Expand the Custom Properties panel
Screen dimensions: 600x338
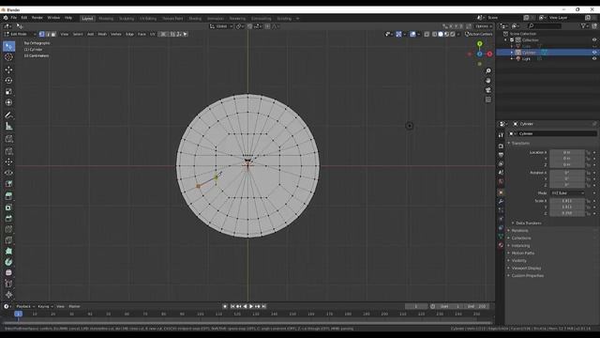tap(526, 275)
